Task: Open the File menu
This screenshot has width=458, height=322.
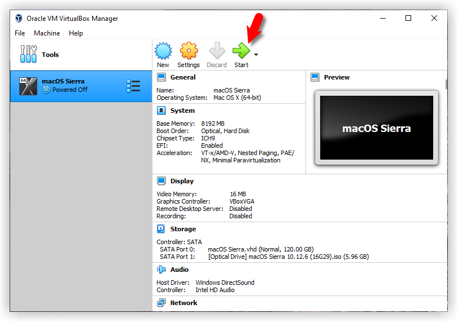Action: coord(20,33)
